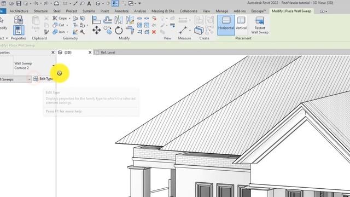Expand the Cope dropdown arrow
Viewport: 350px width, 197px height.
69,18
